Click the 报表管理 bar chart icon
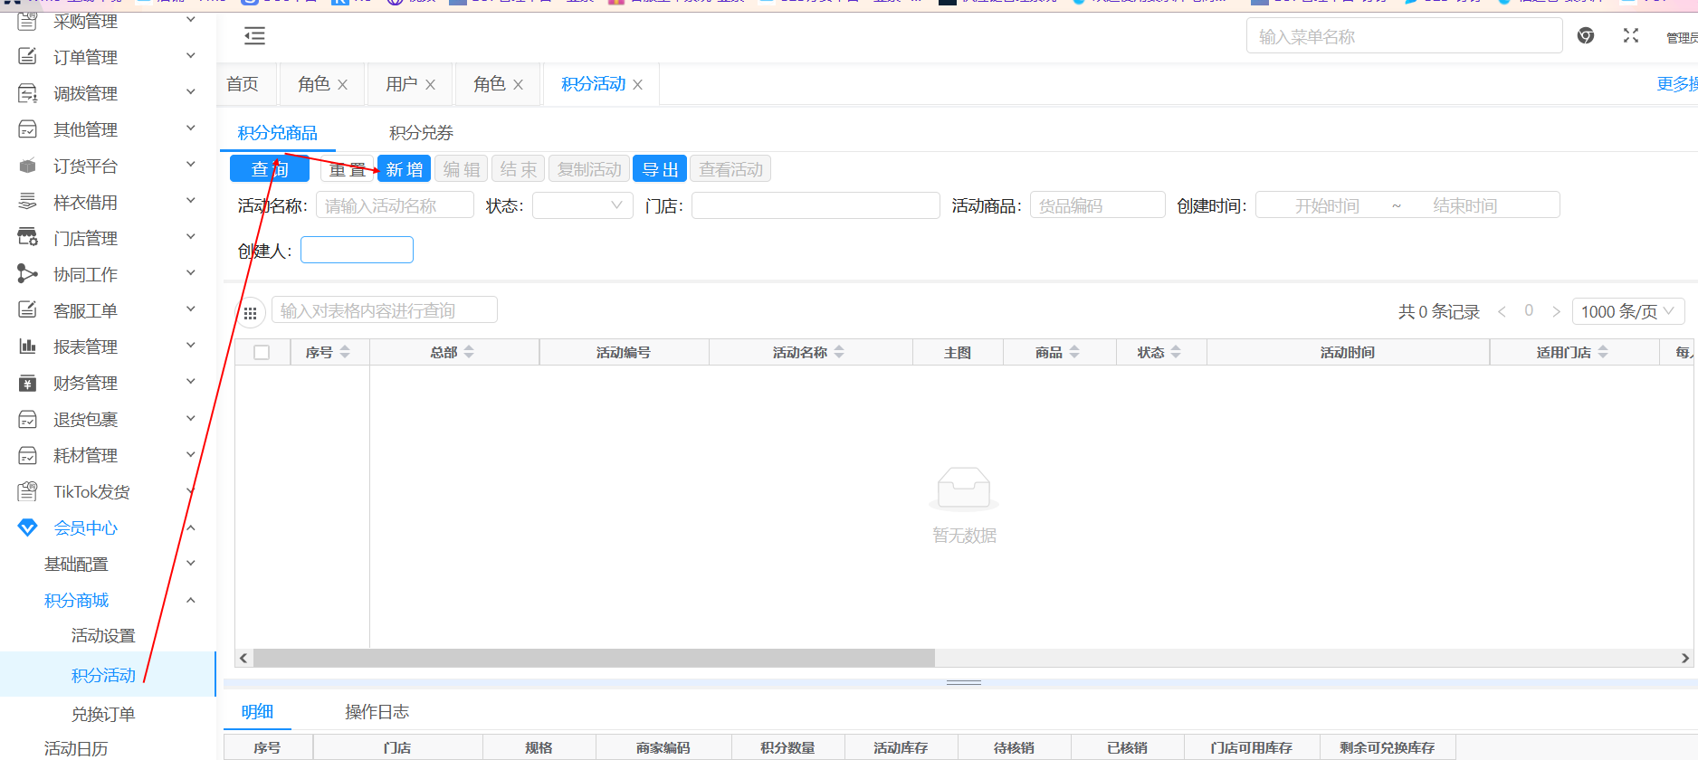The height and width of the screenshot is (760, 1698). pos(28,347)
